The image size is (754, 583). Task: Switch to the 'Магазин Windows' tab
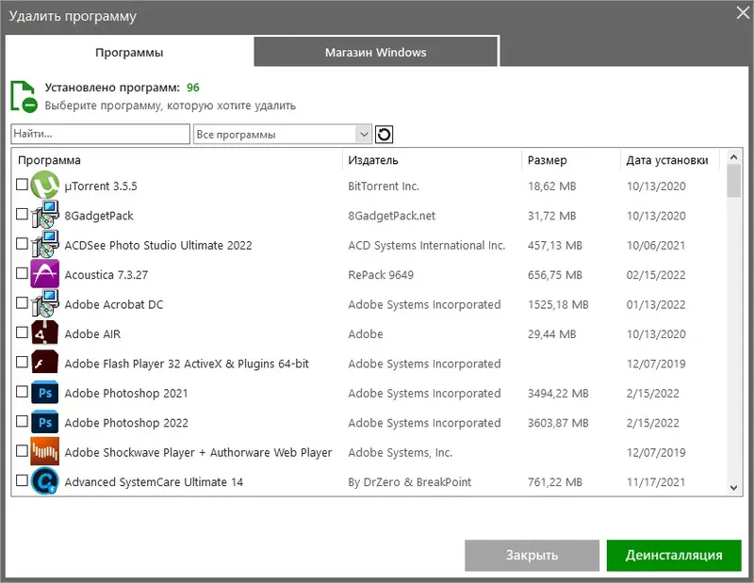click(375, 52)
